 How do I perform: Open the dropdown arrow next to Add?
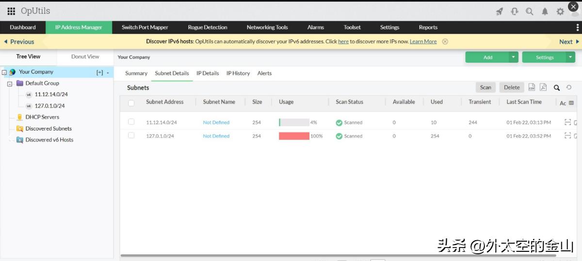pyautogui.click(x=514, y=57)
